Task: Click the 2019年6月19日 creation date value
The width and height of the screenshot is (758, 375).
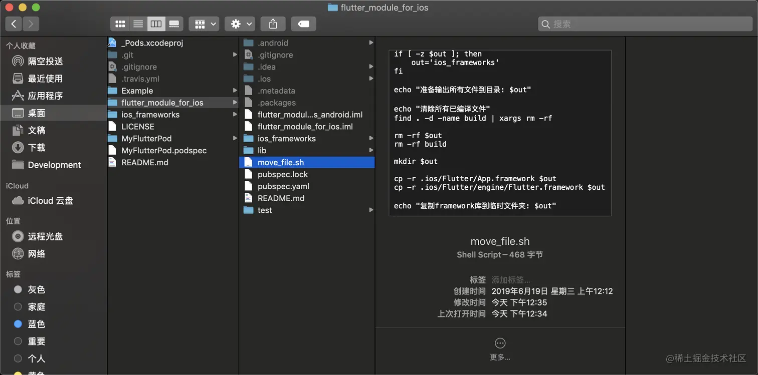Action: click(552, 291)
